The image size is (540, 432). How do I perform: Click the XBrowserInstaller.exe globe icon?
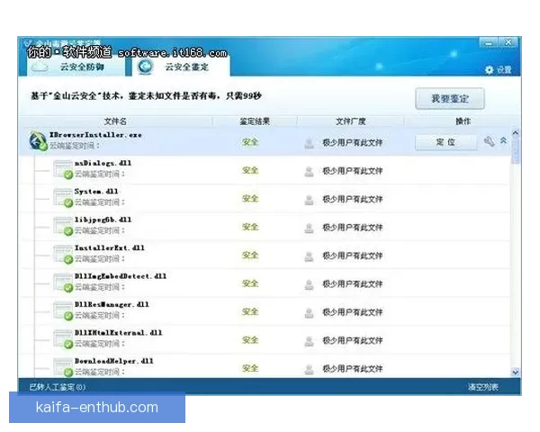pyautogui.click(x=38, y=141)
